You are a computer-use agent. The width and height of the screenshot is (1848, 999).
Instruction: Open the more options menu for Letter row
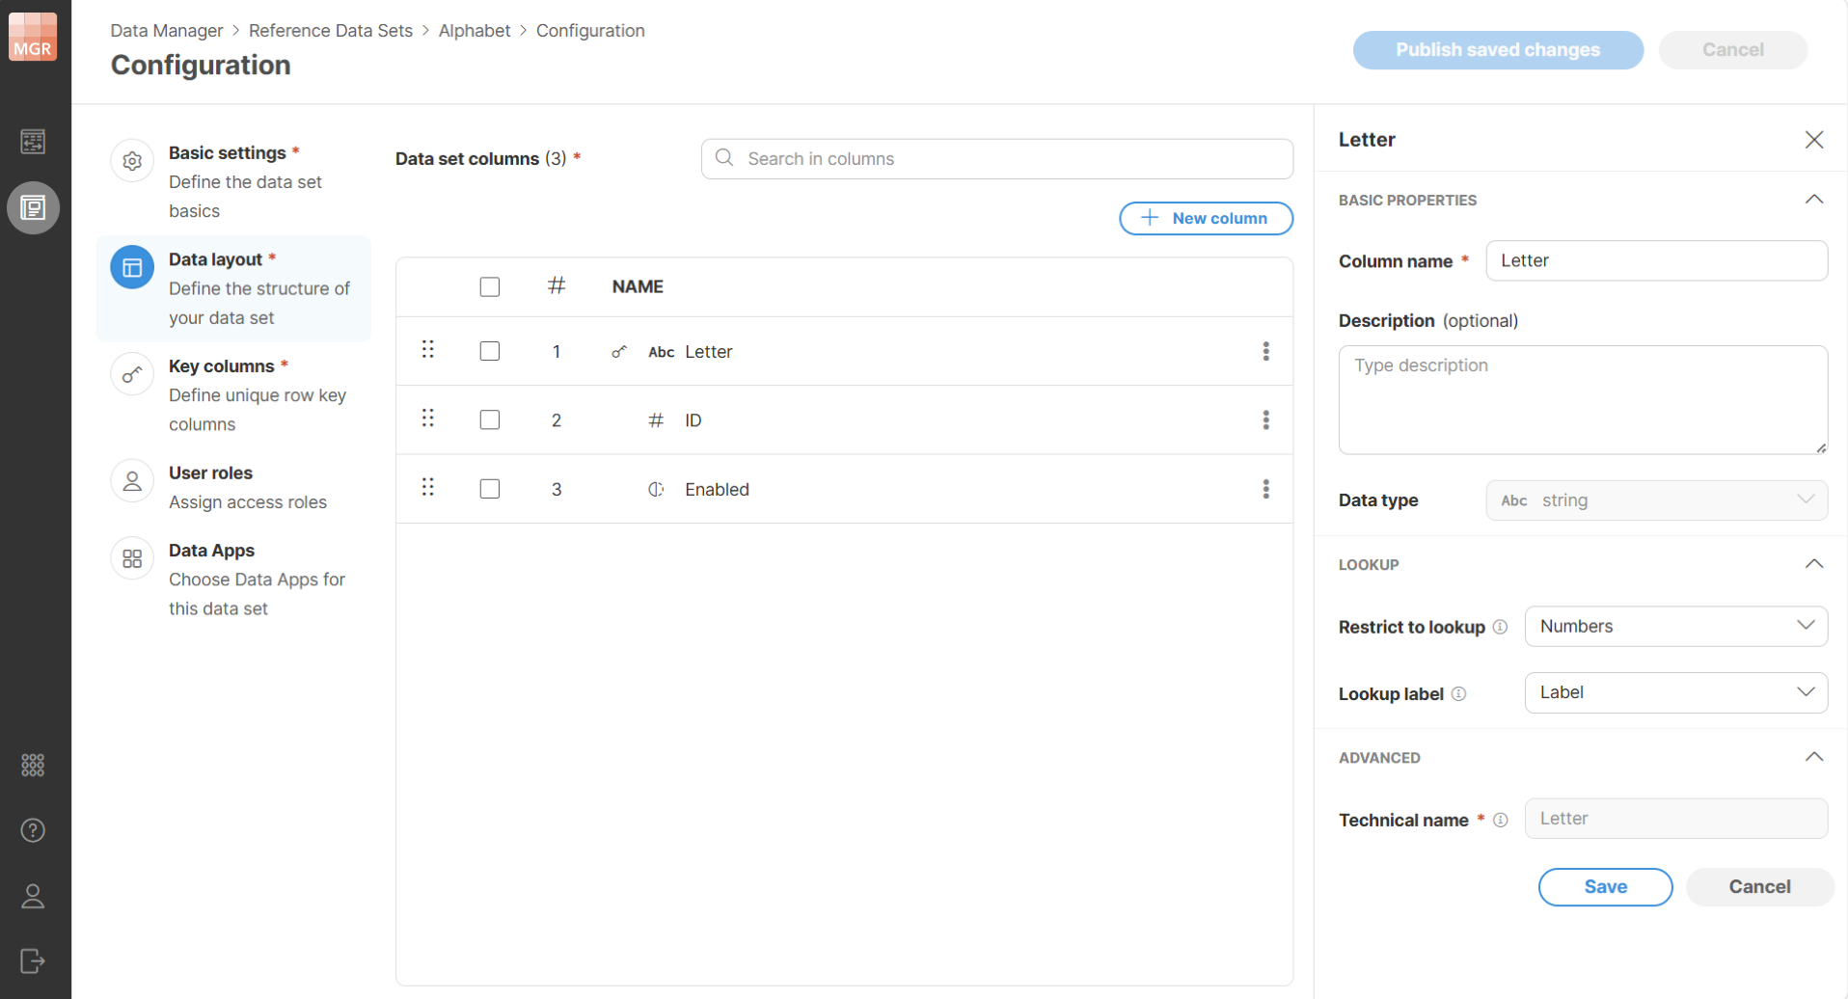coord(1265,351)
